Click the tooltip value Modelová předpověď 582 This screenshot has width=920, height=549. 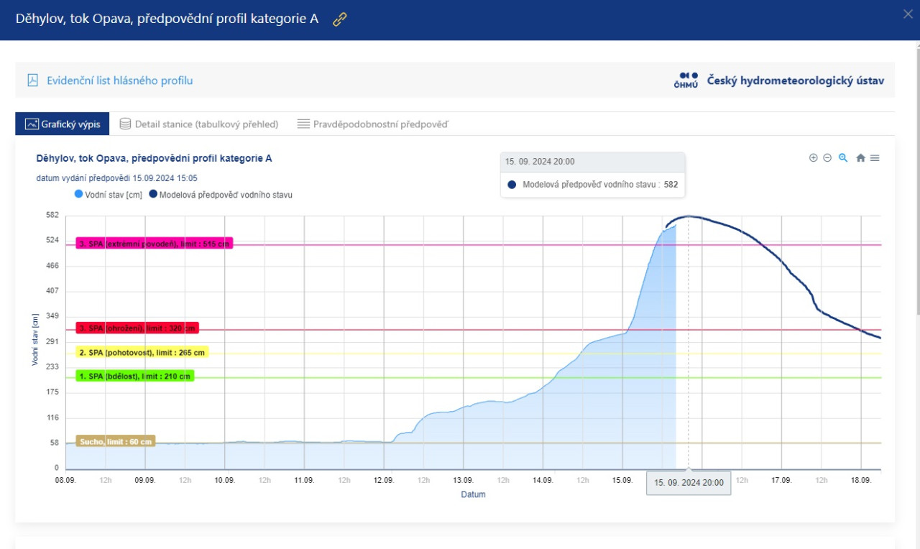point(594,185)
